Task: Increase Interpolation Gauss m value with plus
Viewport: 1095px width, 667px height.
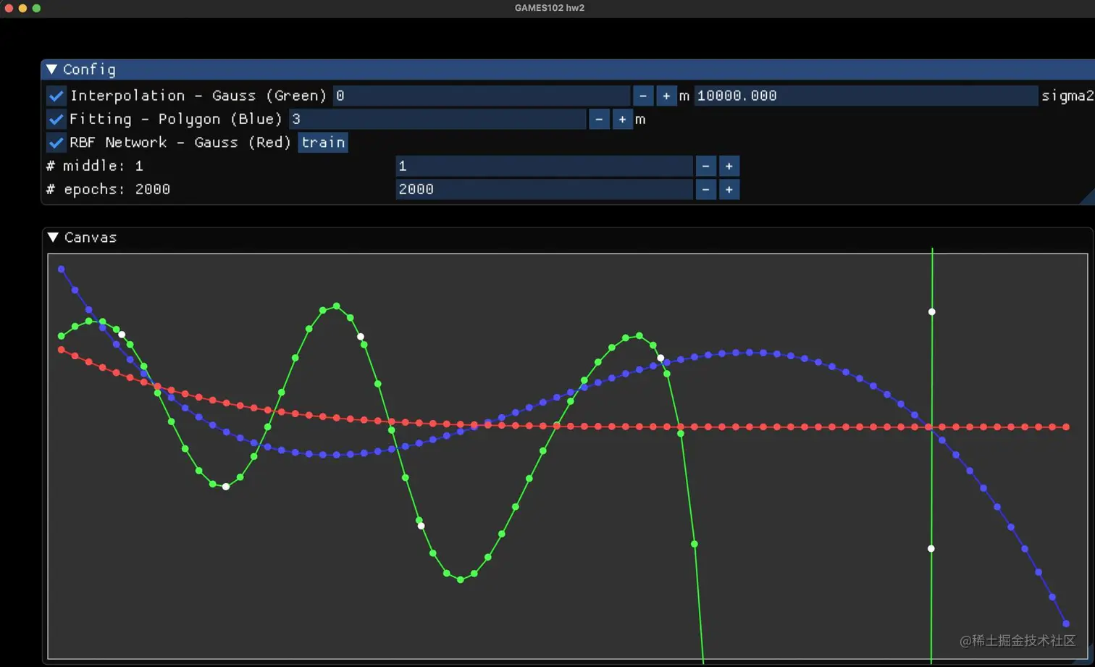Action: tap(666, 96)
